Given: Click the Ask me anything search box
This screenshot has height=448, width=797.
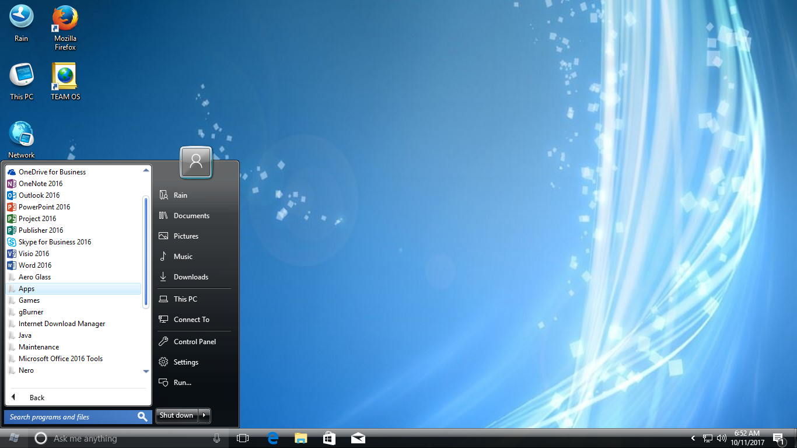Looking at the screenshot, I should [x=128, y=438].
